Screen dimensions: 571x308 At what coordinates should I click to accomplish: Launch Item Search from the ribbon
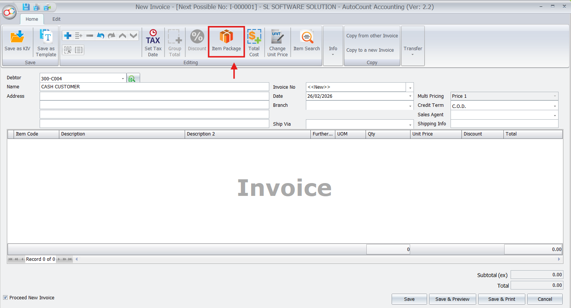point(306,37)
